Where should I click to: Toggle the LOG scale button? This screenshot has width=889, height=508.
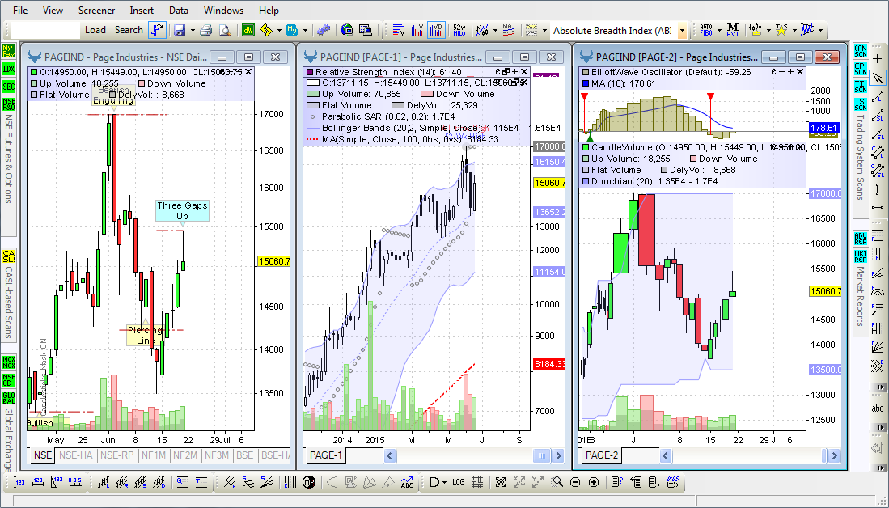pos(459,482)
